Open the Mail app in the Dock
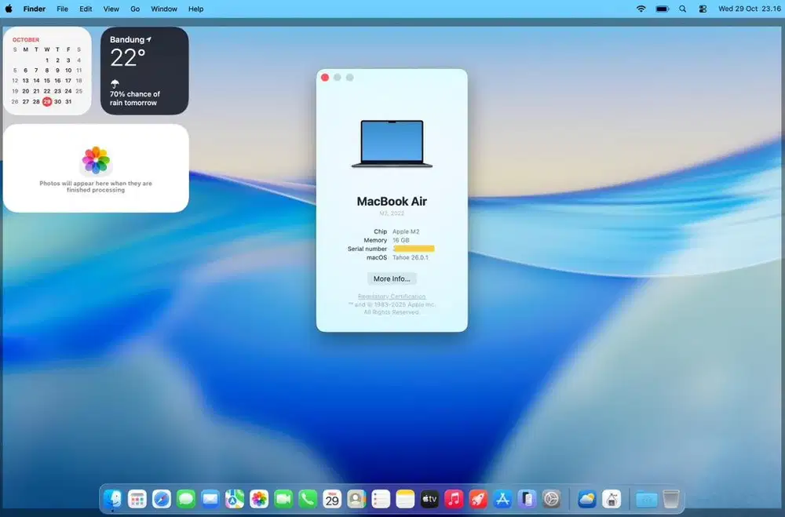This screenshot has height=517, width=785. coord(210,499)
